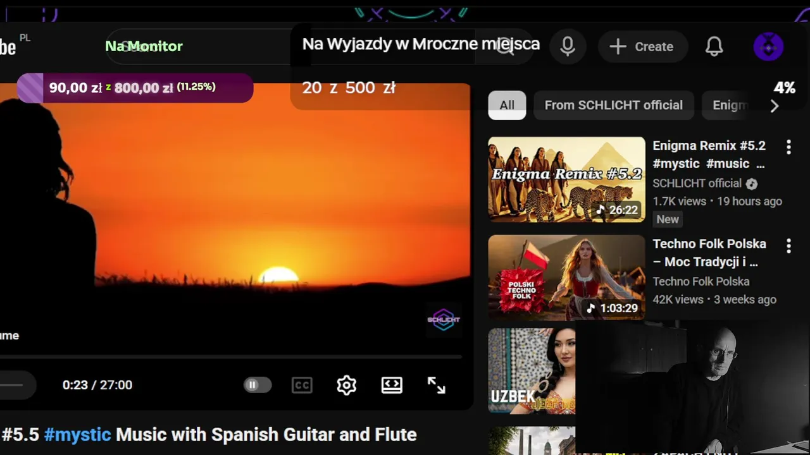Image resolution: width=810 pixels, height=455 pixels.
Task: Open the player settings gear
Action: click(347, 385)
